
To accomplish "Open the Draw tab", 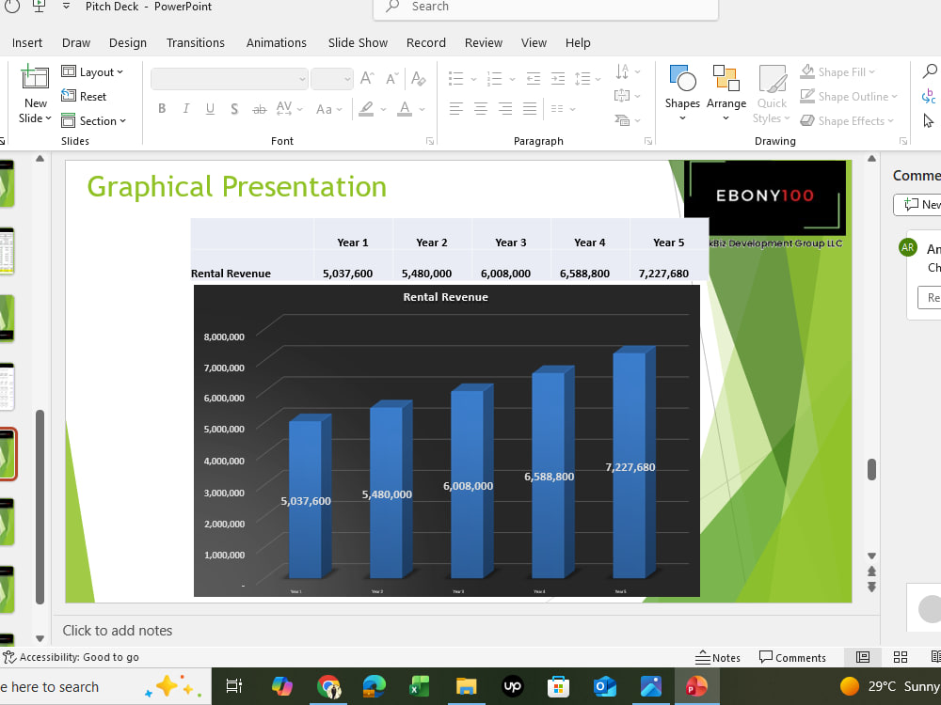I will click(x=76, y=42).
